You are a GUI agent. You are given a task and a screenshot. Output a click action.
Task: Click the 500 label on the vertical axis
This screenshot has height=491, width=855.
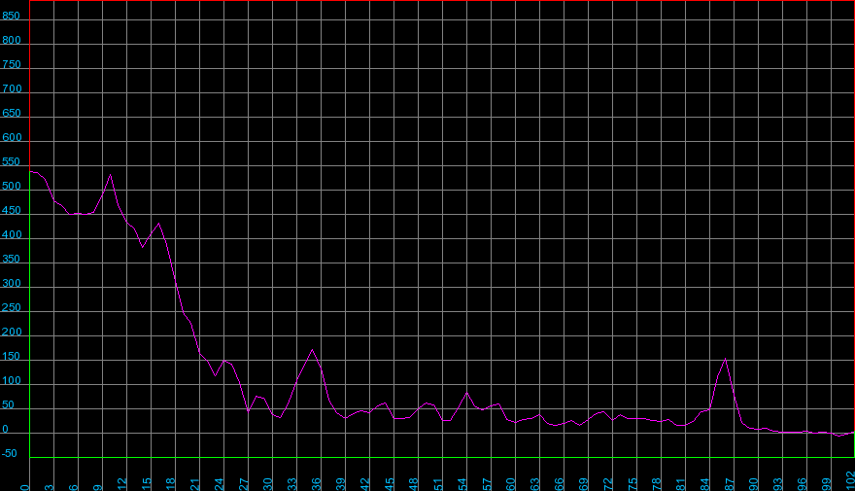click(x=12, y=186)
